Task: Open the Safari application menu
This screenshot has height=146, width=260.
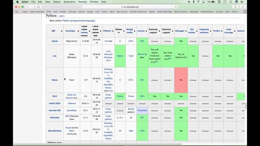Action: point(25,2)
